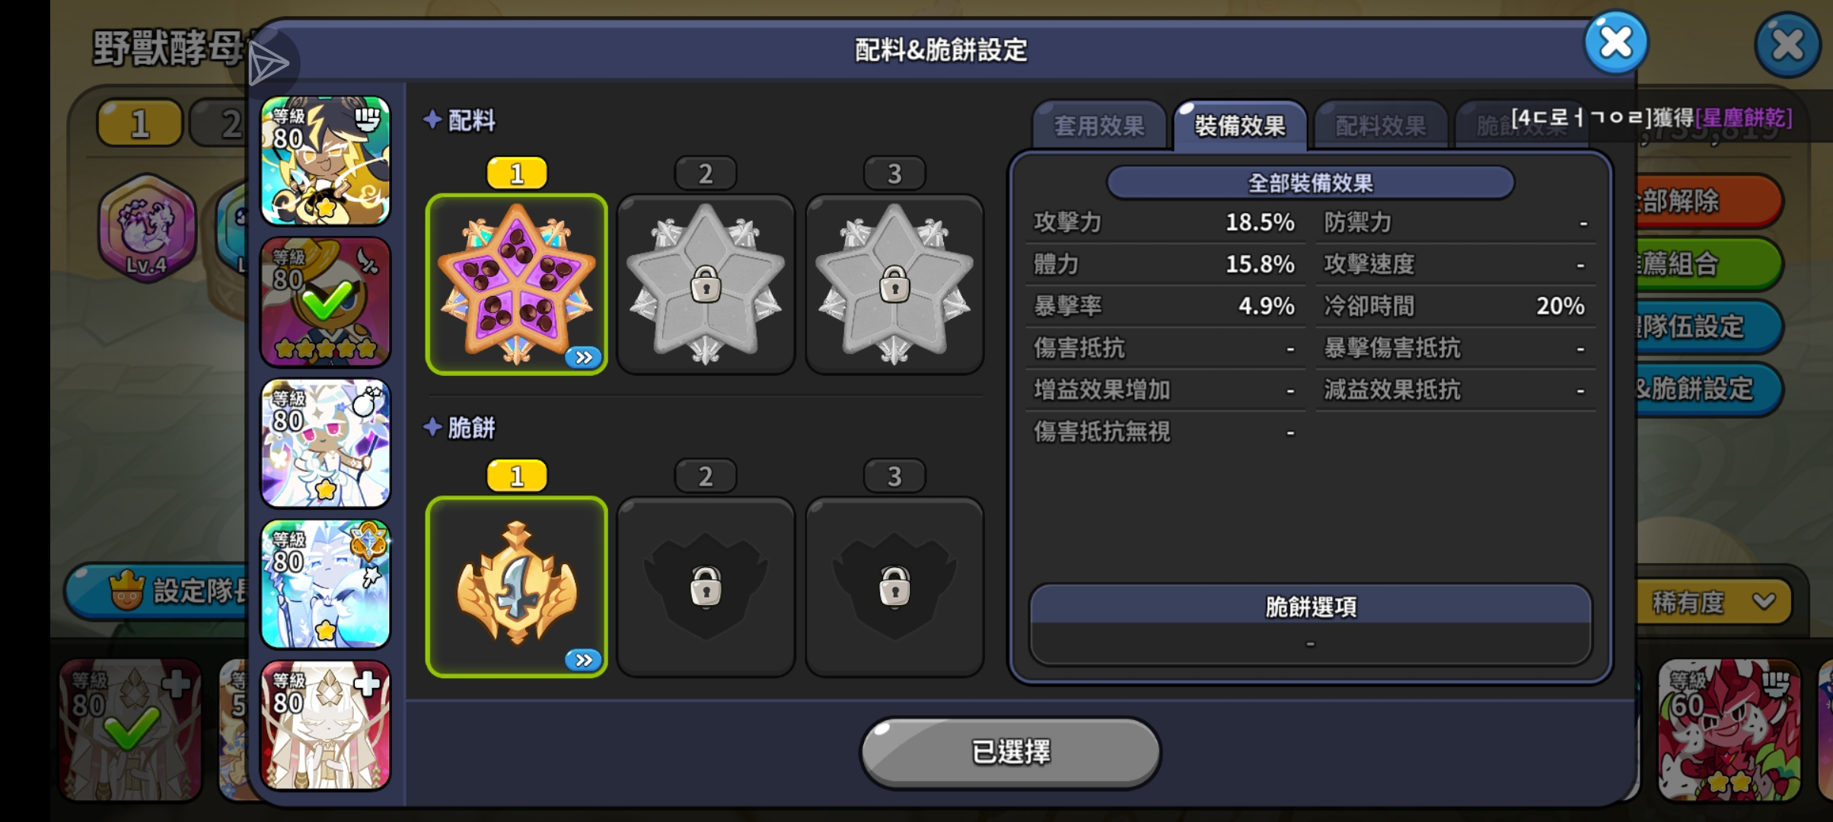Tap the locked topping slot 3
This screenshot has height=822, width=1833.
(x=894, y=284)
